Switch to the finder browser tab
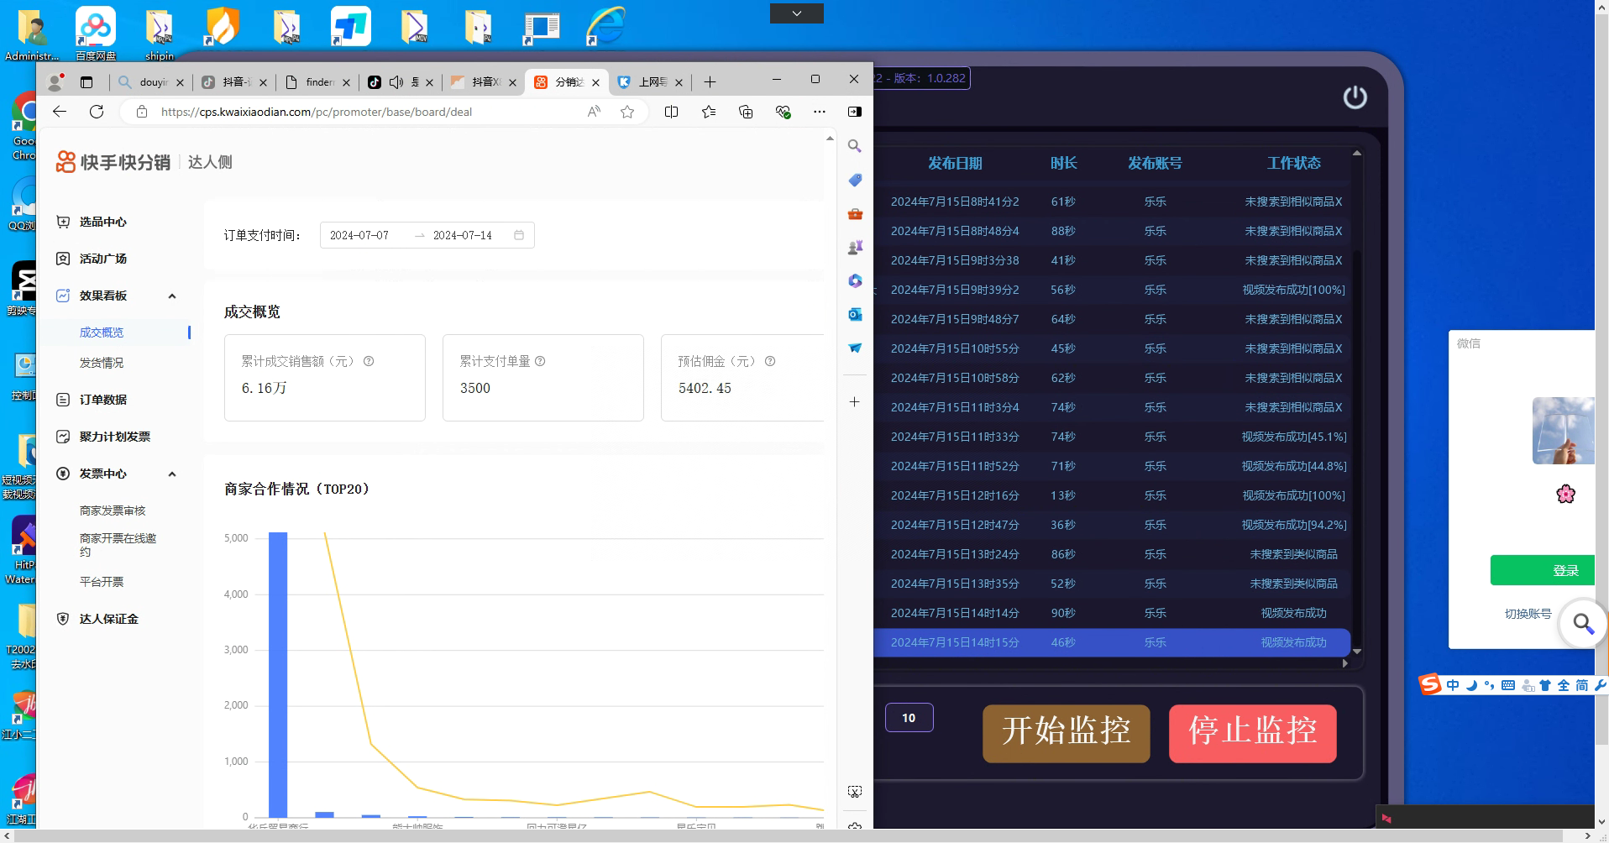The image size is (1609, 843). point(317,81)
